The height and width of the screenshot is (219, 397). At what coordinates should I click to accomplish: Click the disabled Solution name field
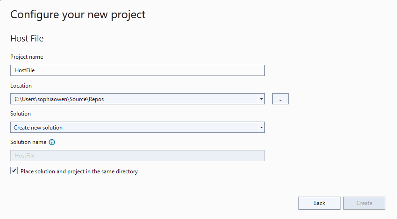[137, 156]
